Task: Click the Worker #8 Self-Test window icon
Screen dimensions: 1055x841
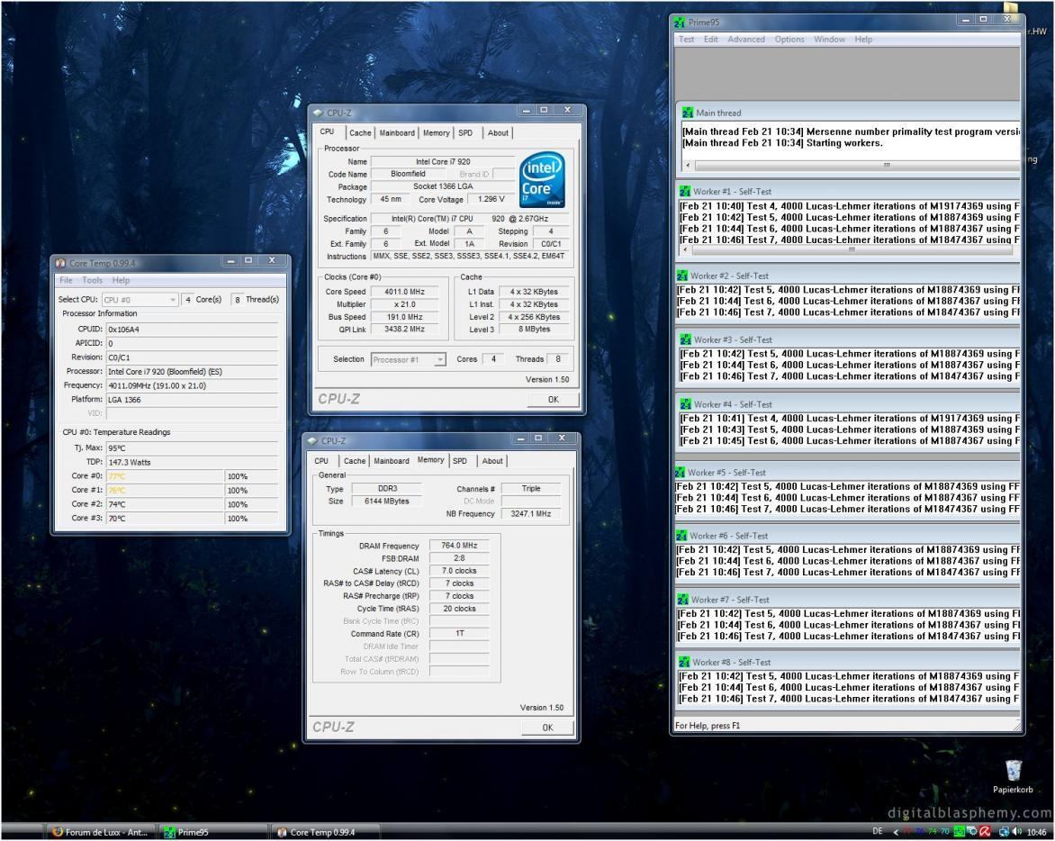Action: 684,662
